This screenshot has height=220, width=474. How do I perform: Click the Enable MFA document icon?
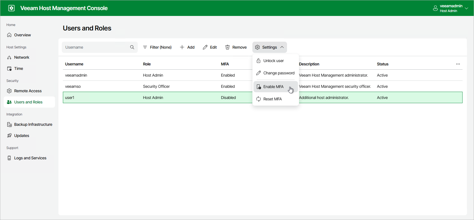click(259, 87)
